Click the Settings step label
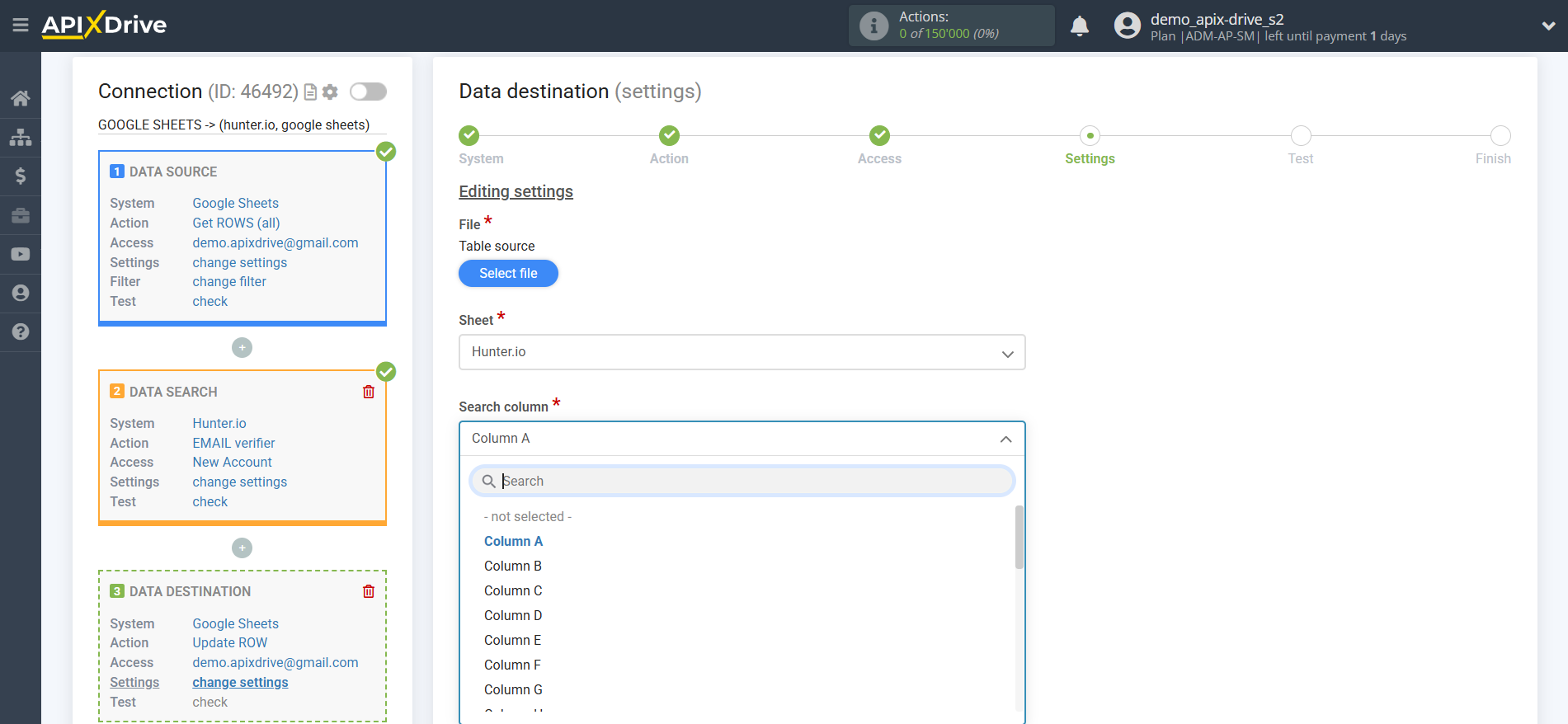This screenshot has height=724, width=1568. click(1090, 158)
